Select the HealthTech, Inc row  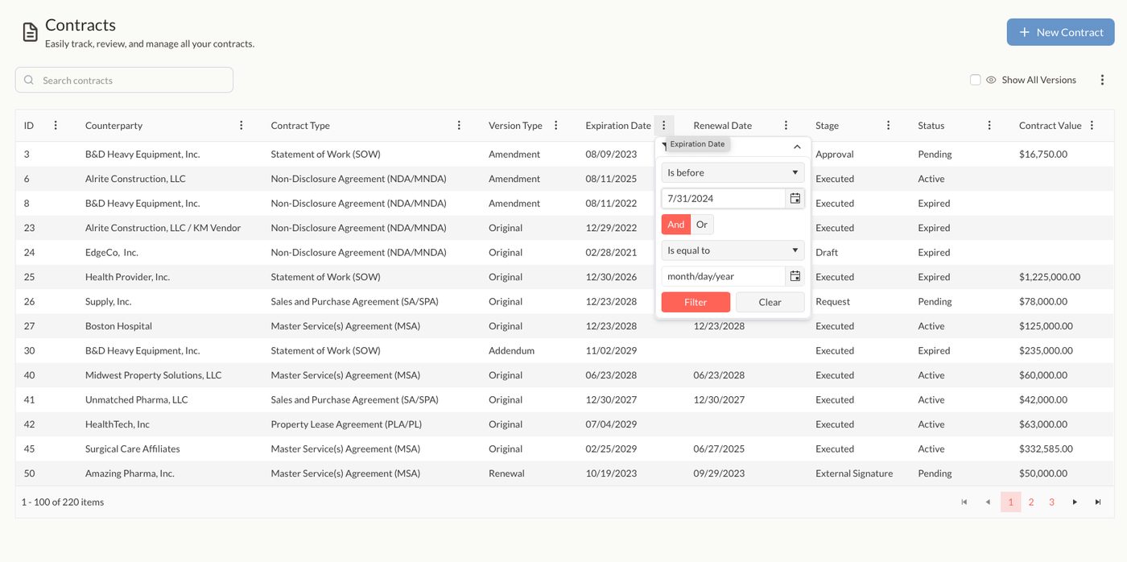[565, 424]
